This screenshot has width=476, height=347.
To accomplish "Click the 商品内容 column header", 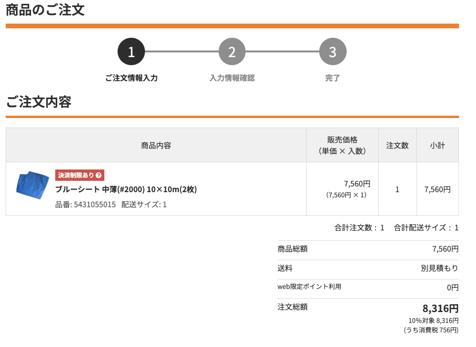I will click(156, 145).
